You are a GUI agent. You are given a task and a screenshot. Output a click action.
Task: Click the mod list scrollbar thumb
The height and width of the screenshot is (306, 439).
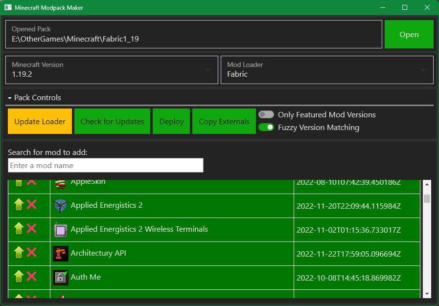click(x=427, y=198)
